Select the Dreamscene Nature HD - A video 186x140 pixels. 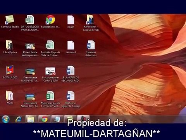pyautogui.click(x=30, y=75)
